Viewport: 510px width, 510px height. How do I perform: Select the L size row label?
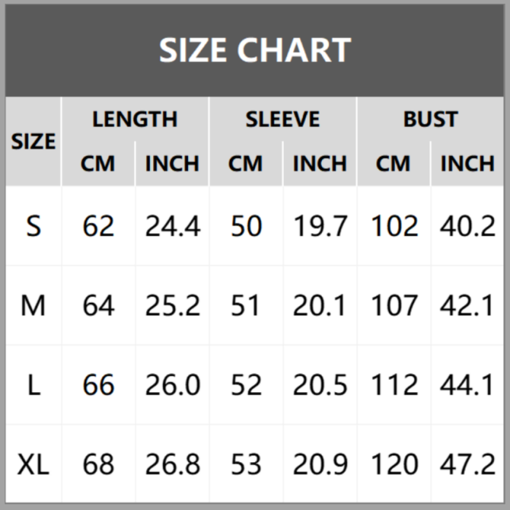33,386
